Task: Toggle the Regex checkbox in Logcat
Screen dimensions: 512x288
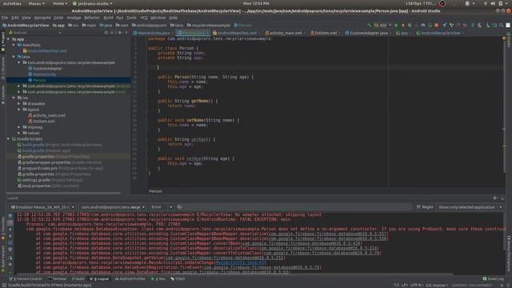Action: click(425, 207)
